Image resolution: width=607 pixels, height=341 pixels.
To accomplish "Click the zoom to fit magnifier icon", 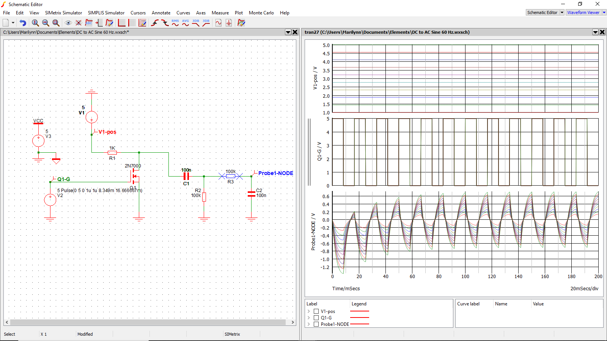I will tap(56, 23).
